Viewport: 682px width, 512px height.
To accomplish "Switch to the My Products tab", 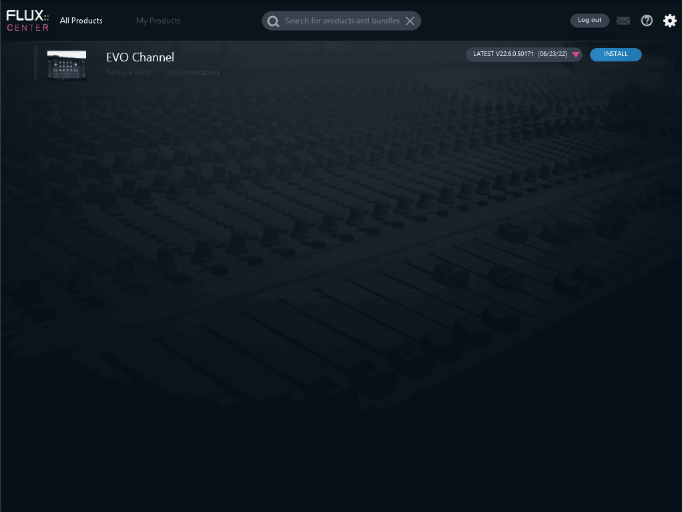I will click(158, 21).
